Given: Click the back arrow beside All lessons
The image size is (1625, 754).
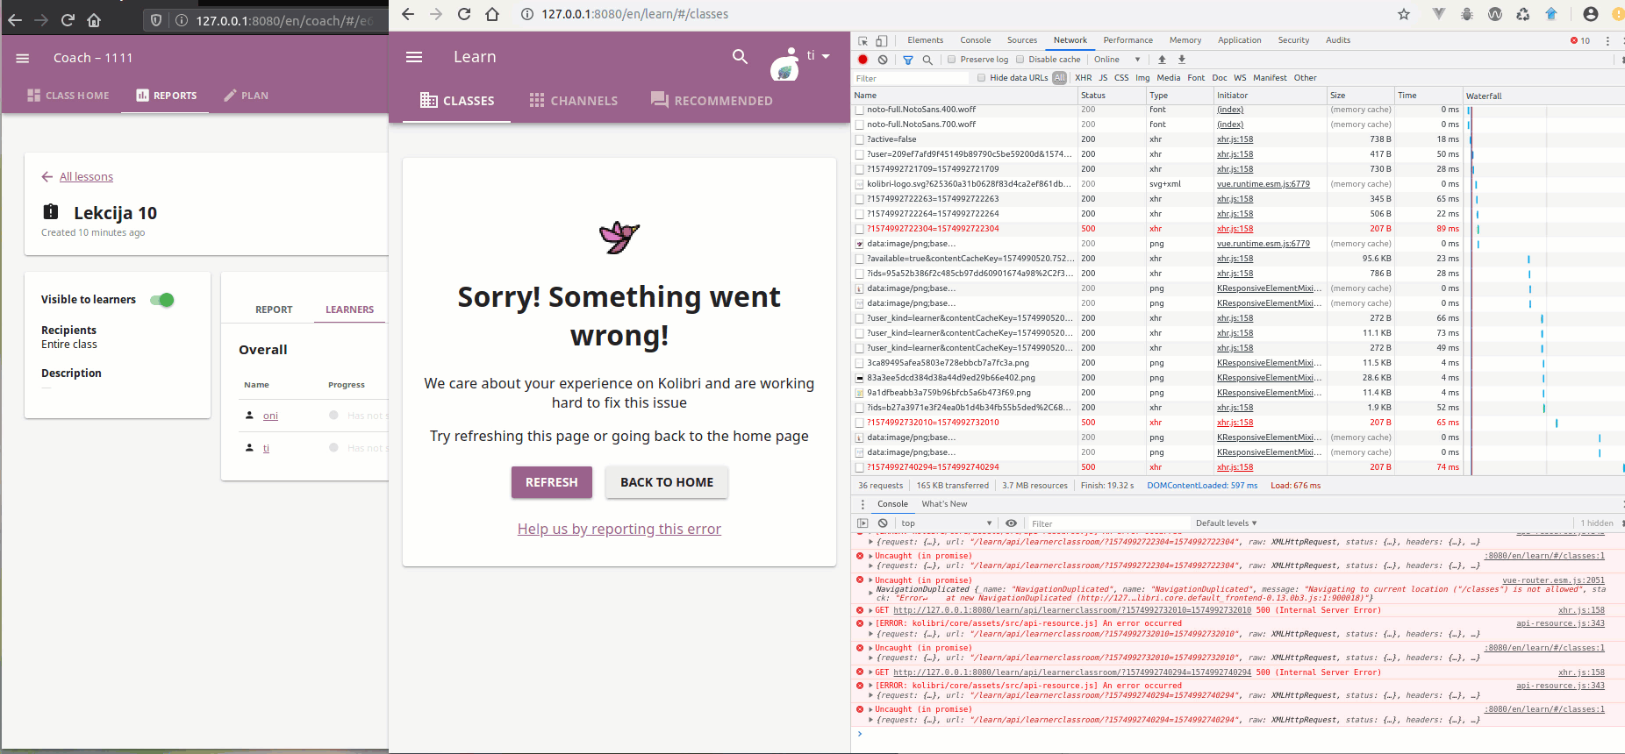Looking at the screenshot, I should coord(47,176).
